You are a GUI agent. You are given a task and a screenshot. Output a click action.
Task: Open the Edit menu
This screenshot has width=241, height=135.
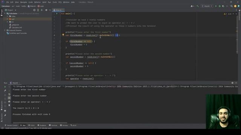[12, 2]
